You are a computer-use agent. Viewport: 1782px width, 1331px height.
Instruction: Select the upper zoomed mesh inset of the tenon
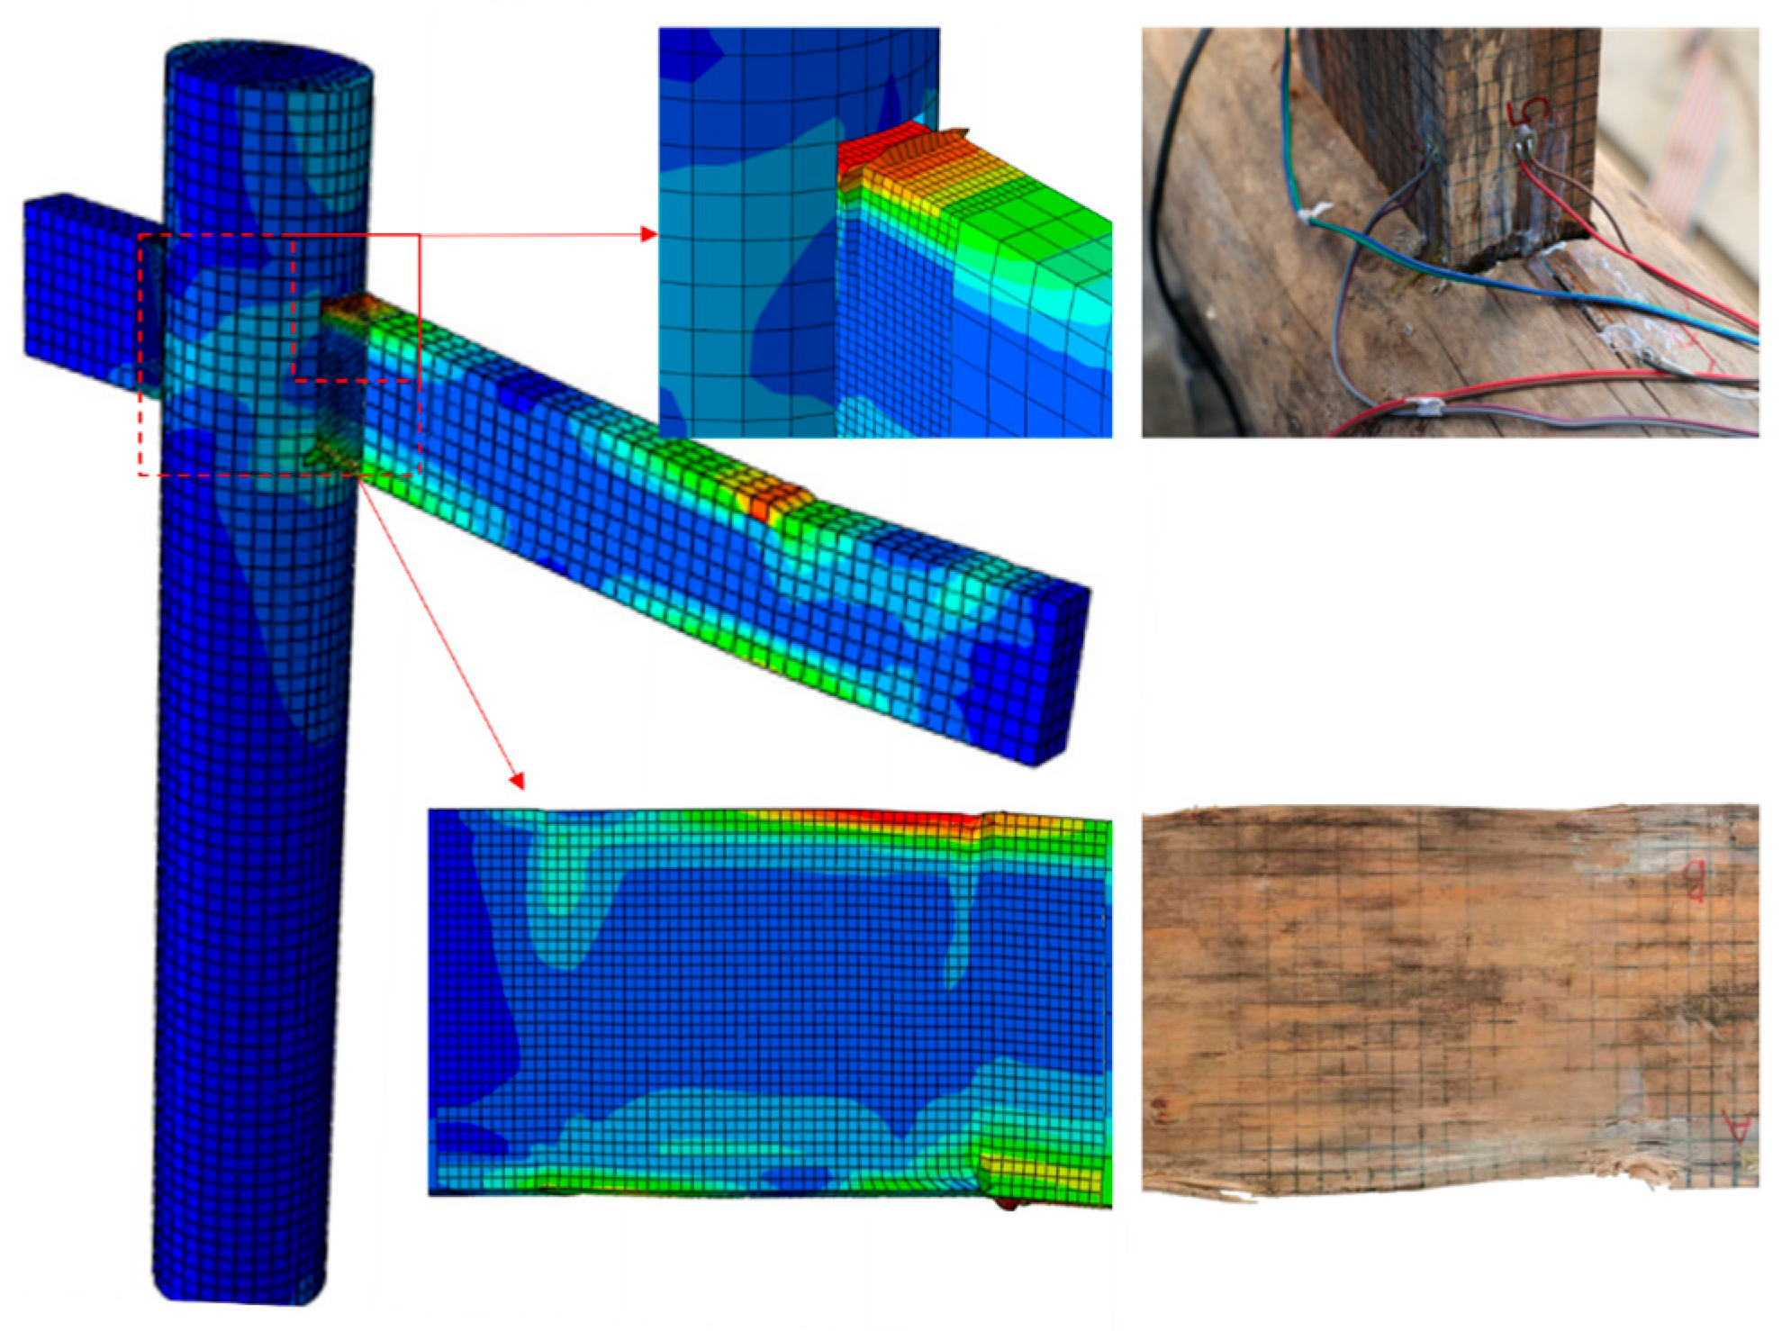tap(884, 232)
